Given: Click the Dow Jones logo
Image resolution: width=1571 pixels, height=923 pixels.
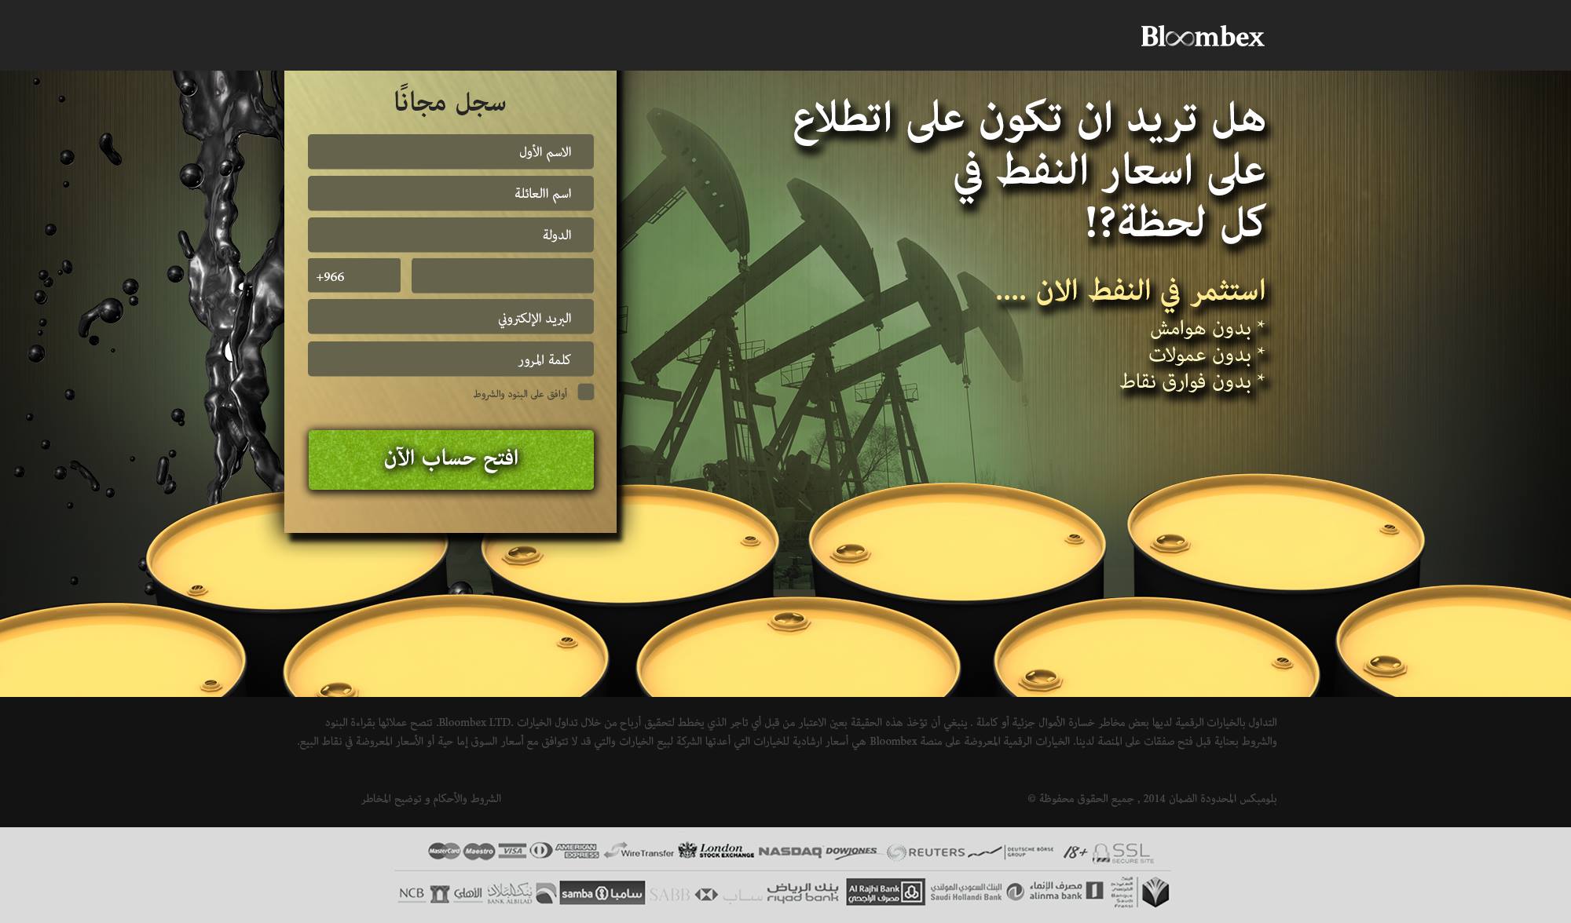Looking at the screenshot, I should (x=851, y=852).
